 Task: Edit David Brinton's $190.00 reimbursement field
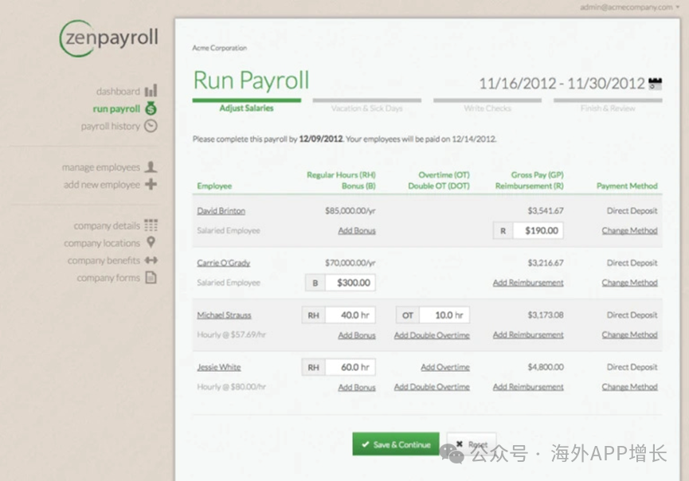point(538,231)
